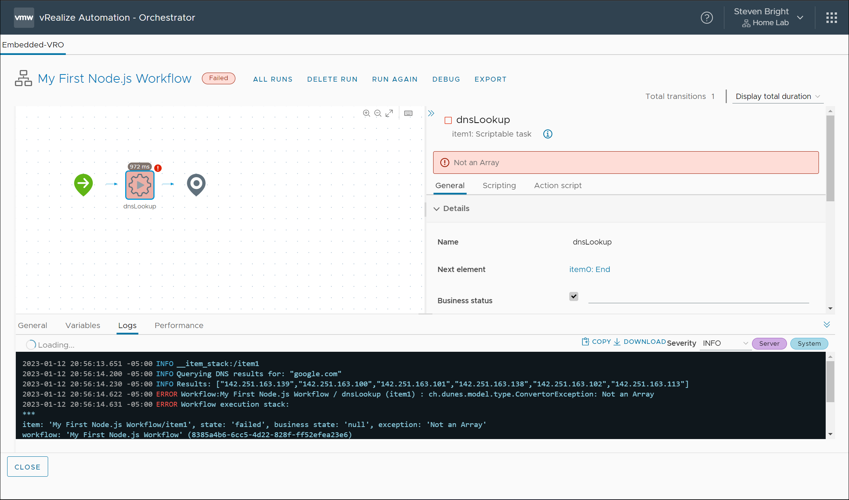Open the help question mark icon
The image size is (849, 500).
pyautogui.click(x=706, y=18)
